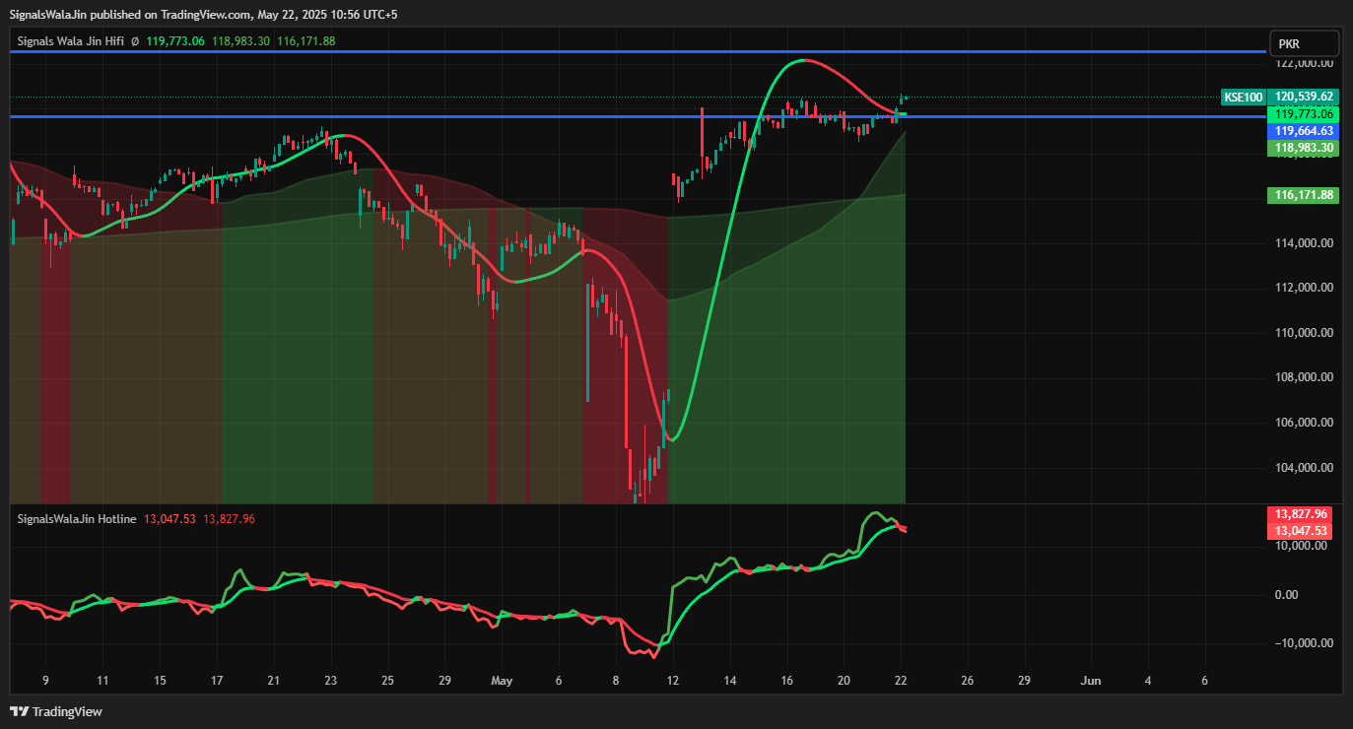The image size is (1353, 729).
Task: Click date 16 on the time axis
Action: (787, 681)
